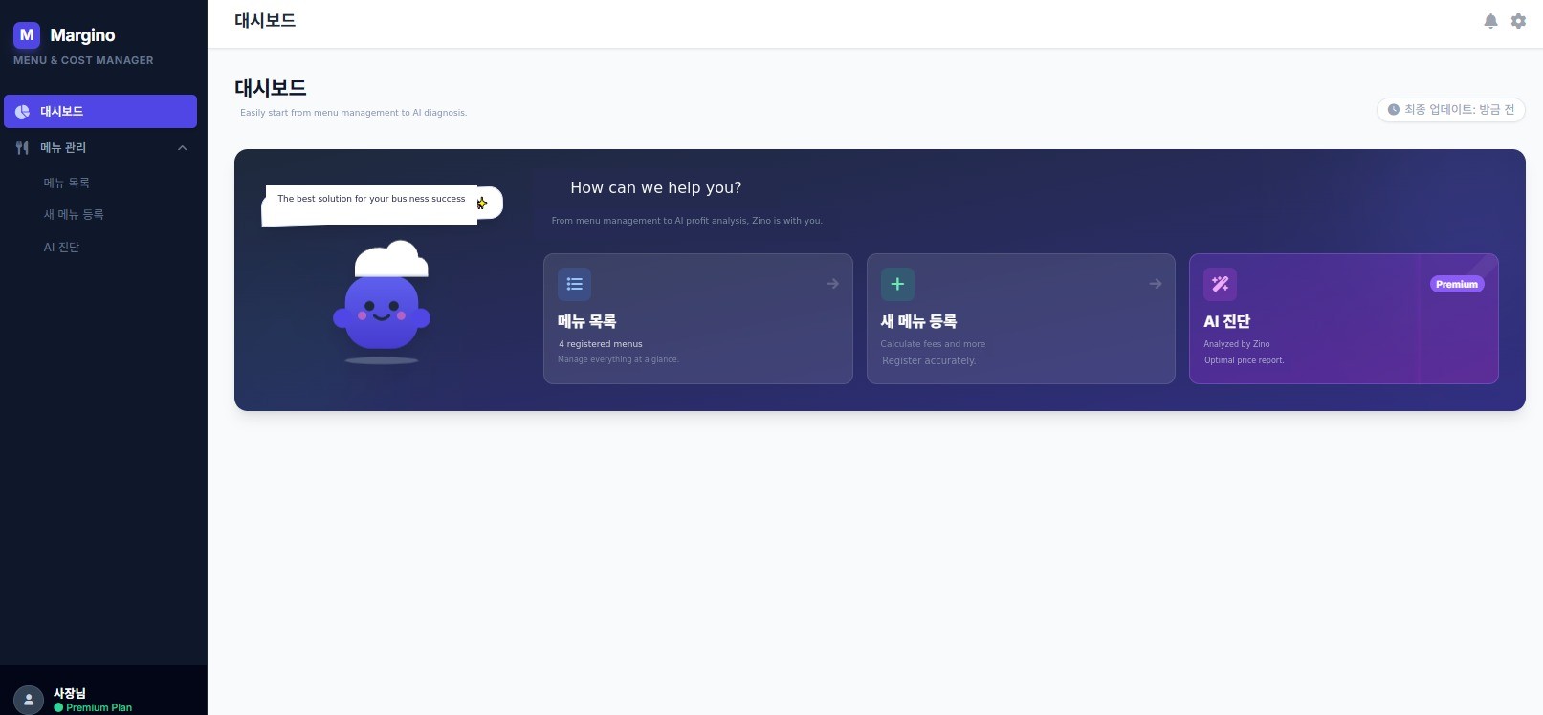The height and width of the screenshot is (715, 1543).
Task: Click the 메뉴 관리 sidebar menu label
Action: pyautogui.click(x=63, y=148)
